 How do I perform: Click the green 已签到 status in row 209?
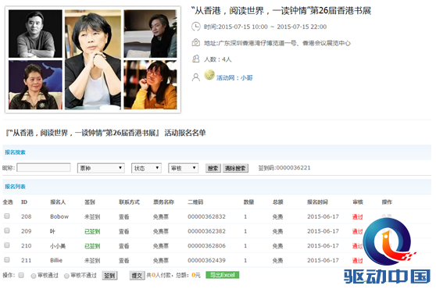click(92, 231)
